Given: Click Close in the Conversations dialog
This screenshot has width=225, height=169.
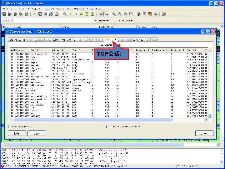Looking at the screenshot, I should [204, 133].
